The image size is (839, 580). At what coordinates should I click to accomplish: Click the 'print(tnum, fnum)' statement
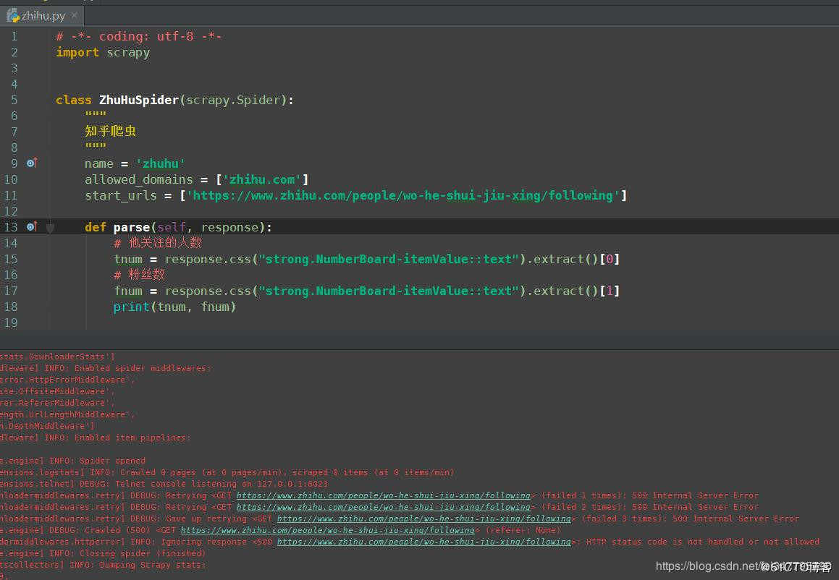tap(174, 307)
